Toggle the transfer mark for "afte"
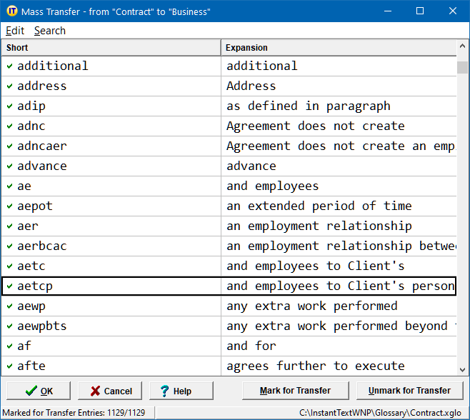This screenshot has width=470, height=420. [x=10, y=366]
